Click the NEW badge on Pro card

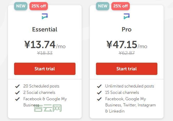102,6
